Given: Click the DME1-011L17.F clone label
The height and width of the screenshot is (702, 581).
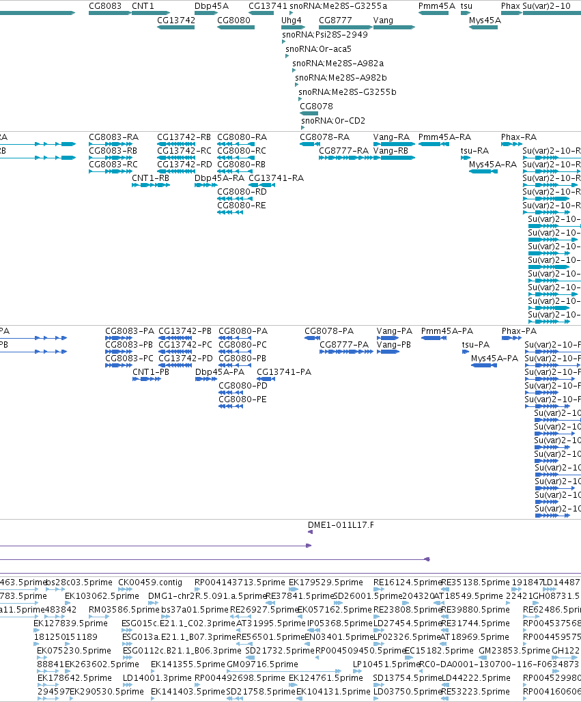Looking at the screenshot, I should (341, 525).
